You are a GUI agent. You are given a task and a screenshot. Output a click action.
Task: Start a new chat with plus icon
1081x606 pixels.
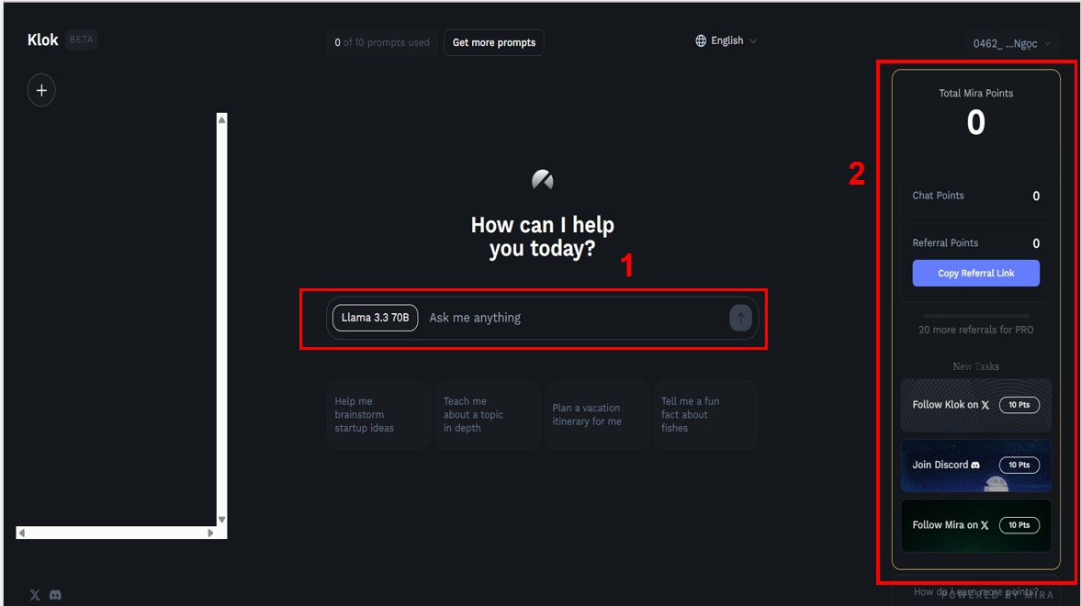point(41,90)
